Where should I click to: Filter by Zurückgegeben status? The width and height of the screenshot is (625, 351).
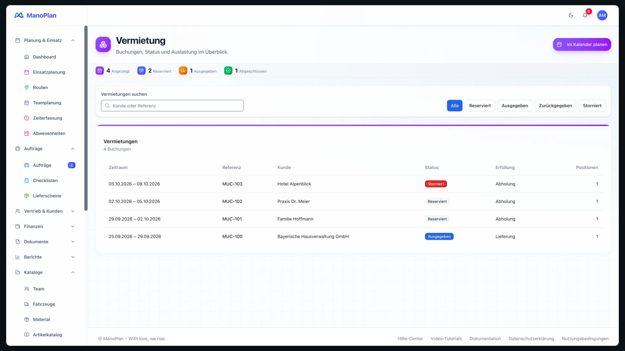coord(555,106)
